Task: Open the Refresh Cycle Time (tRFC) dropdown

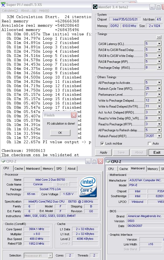Action: [x=159, y=88]
